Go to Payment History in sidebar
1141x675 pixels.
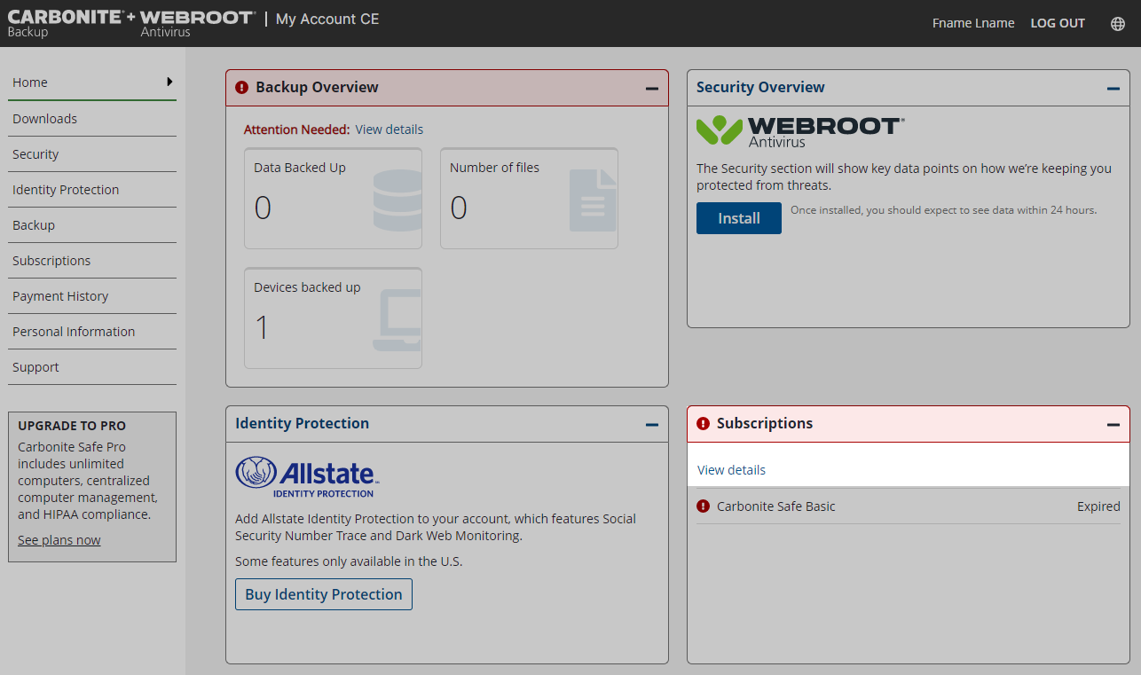[60, 296]
